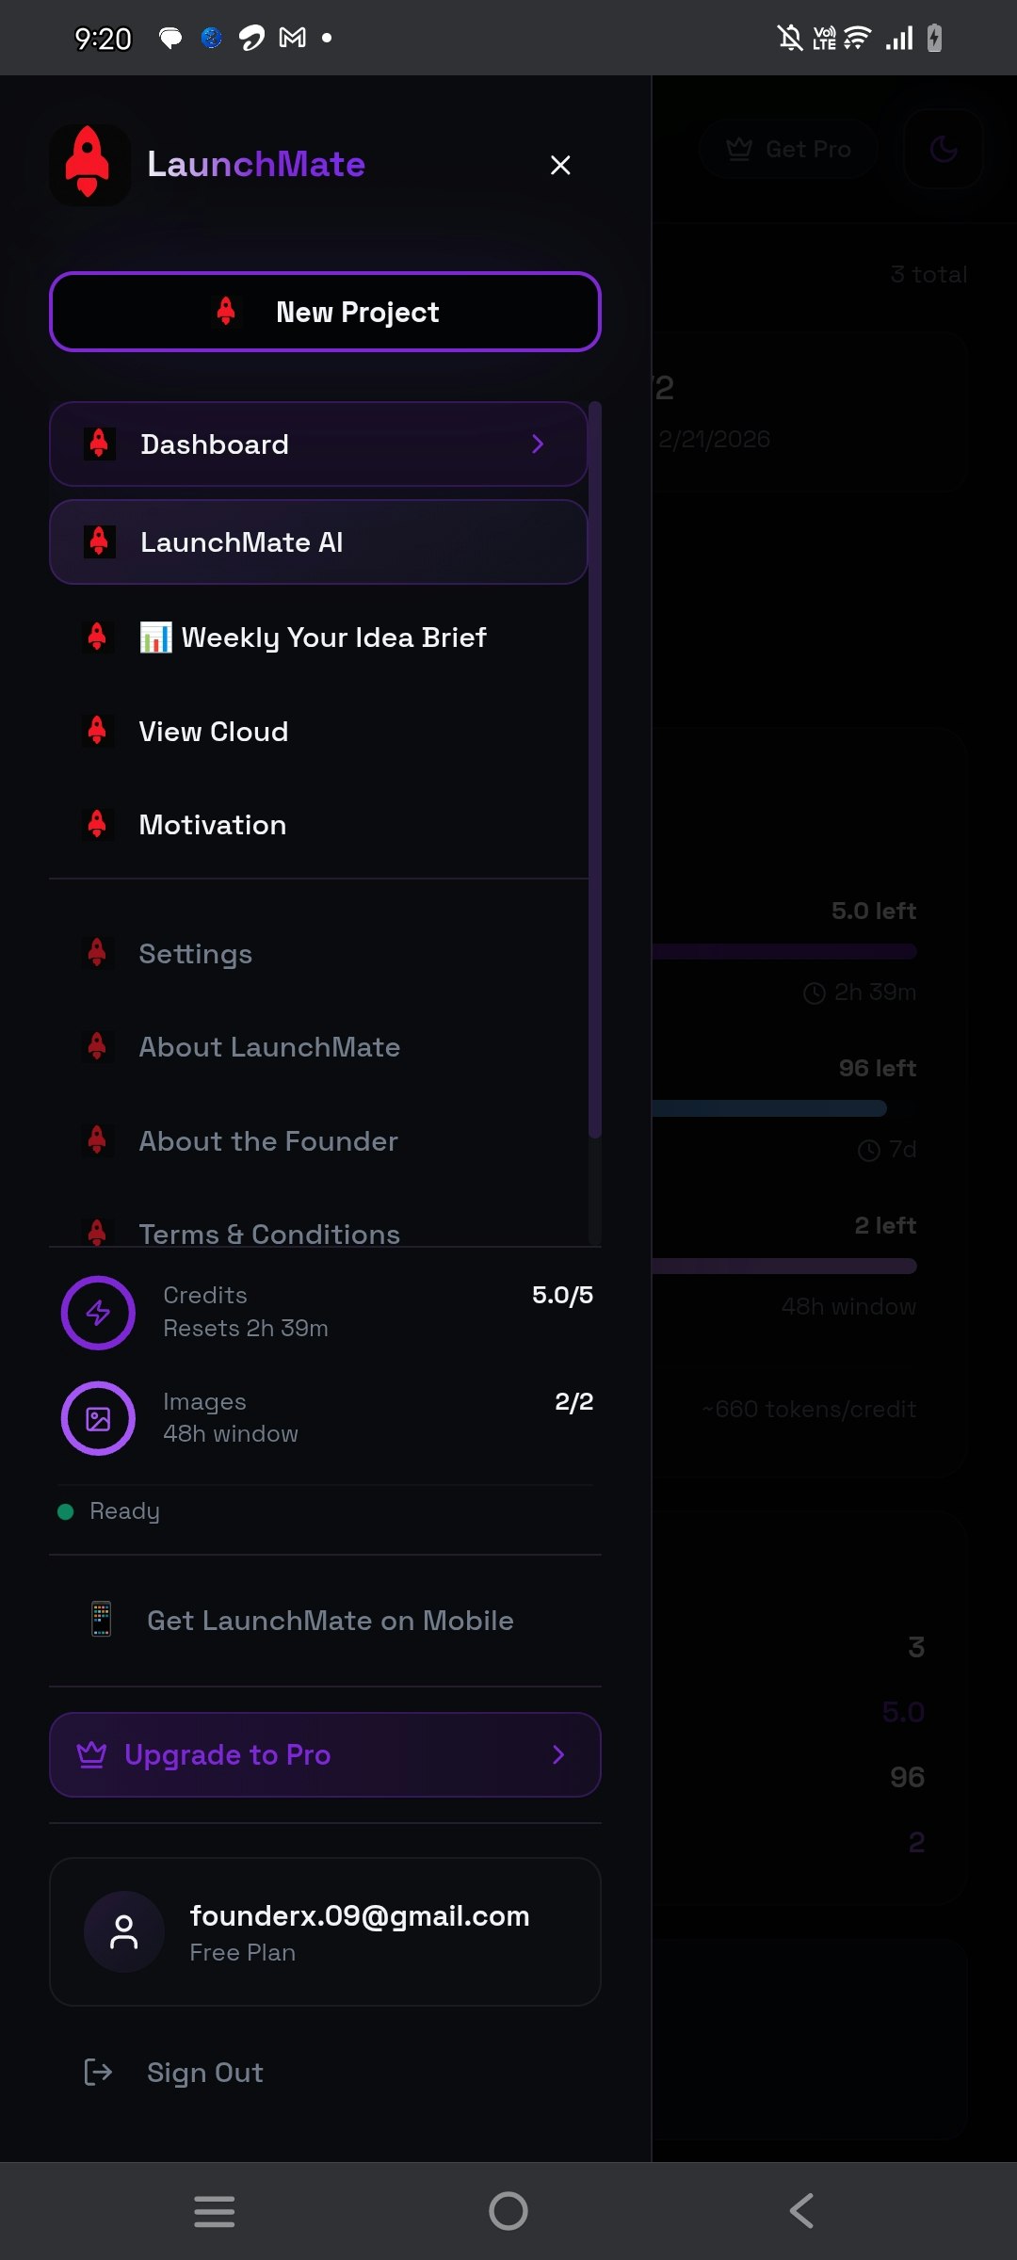
Task: Open Upgrade to Pro via its right chevron
Action: 558,1754
